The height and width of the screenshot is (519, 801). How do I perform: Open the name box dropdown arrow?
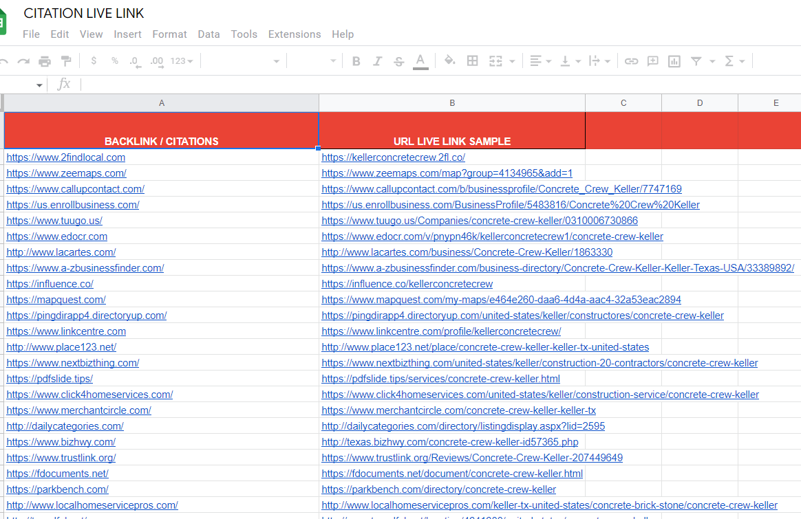click(x=39, y=85)
